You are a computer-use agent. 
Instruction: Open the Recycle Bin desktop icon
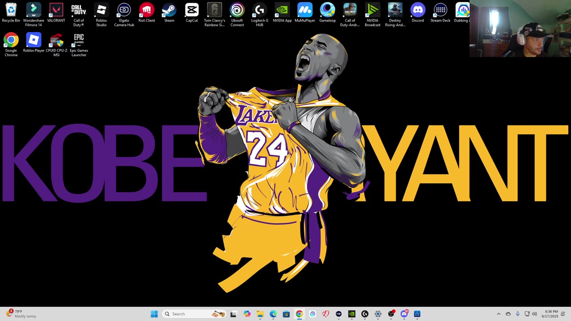[x=11, y=12]
